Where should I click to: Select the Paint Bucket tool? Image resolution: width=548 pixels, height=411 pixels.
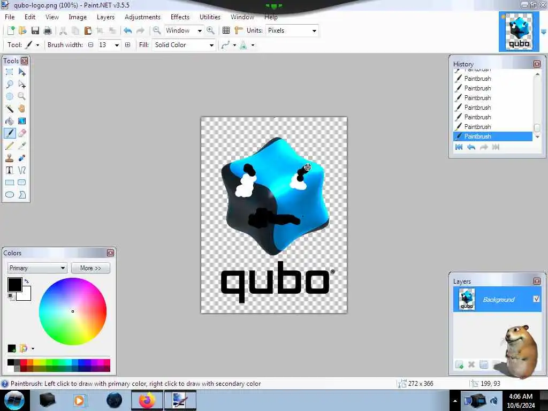click(10, 121)
